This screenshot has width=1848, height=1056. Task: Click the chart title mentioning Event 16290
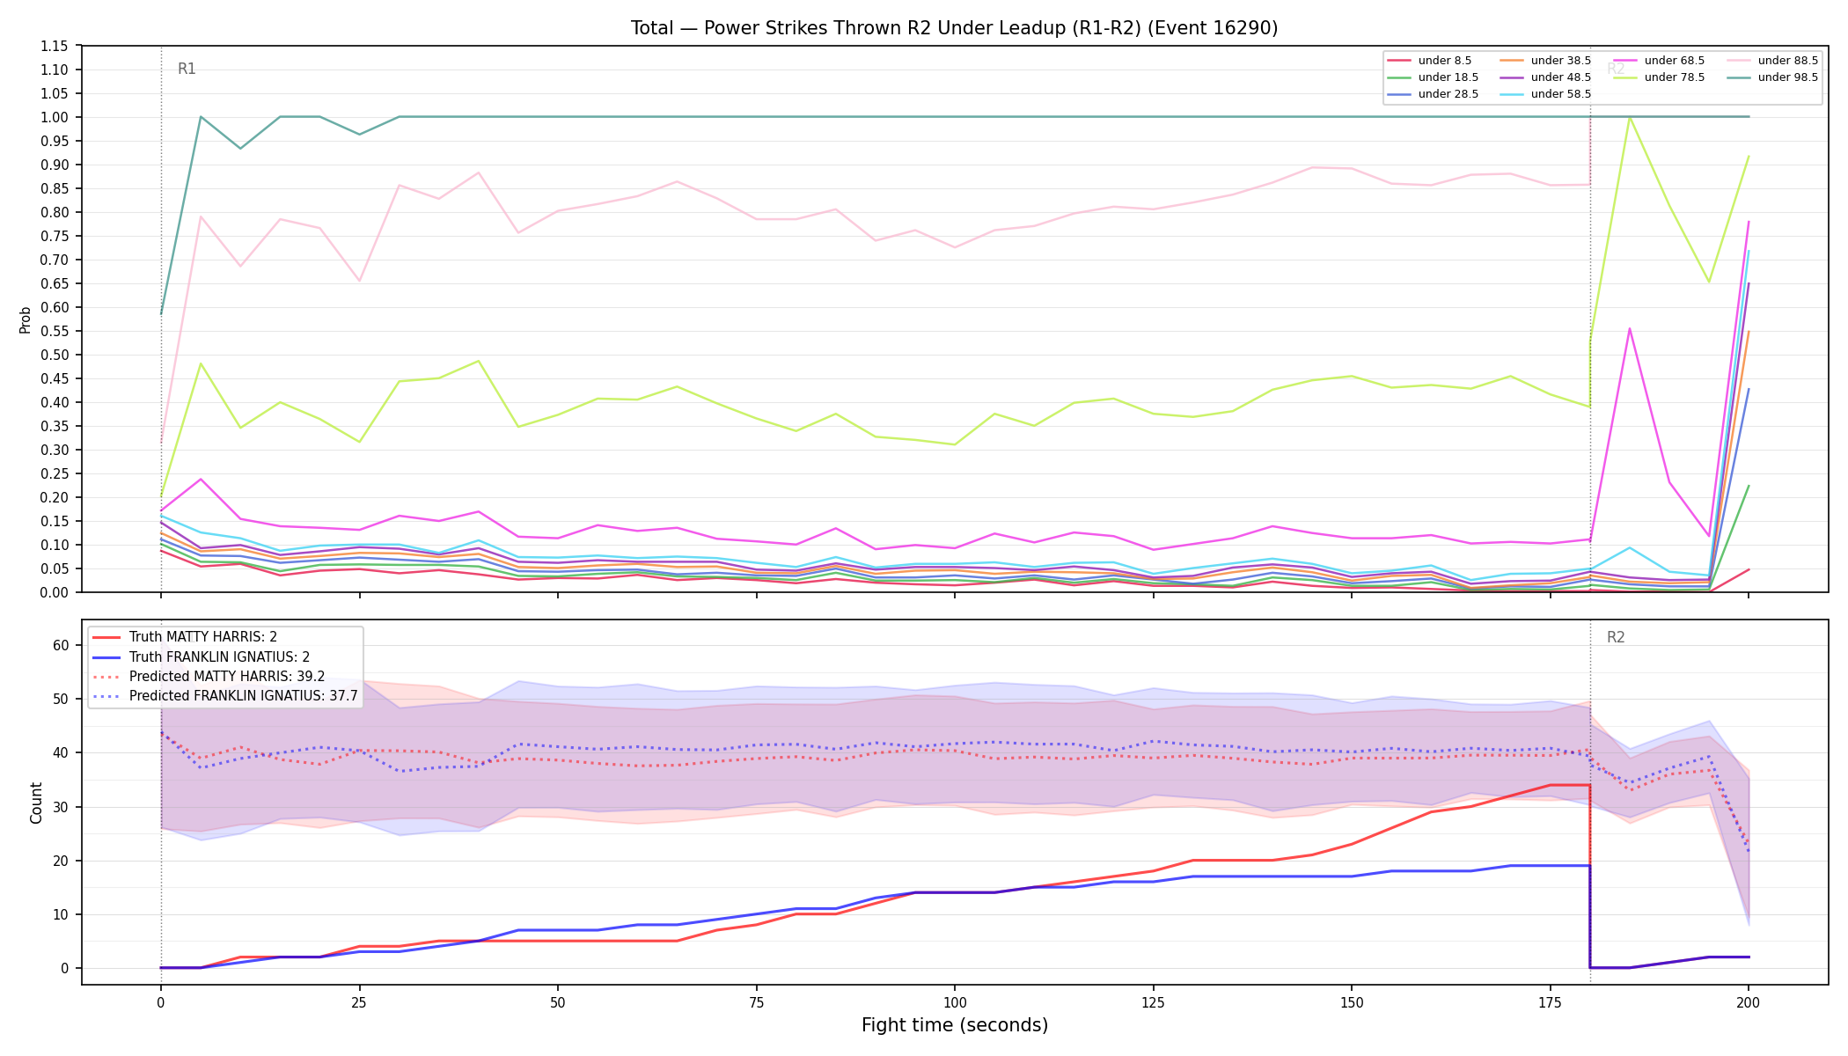[954, 28]
